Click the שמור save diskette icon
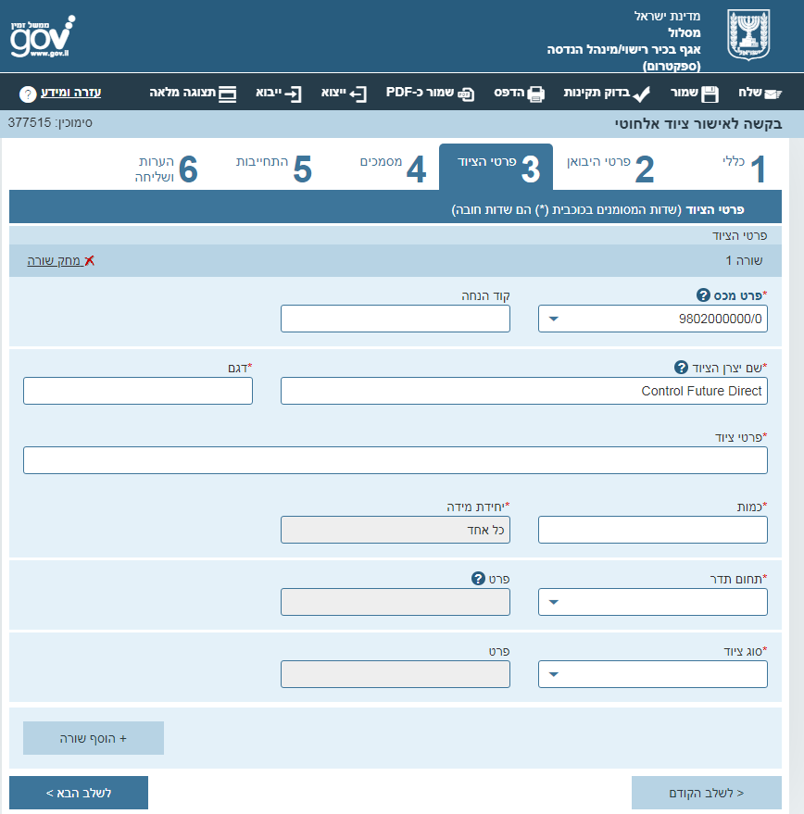The image size is (804, 814). (x=710, y=94)
